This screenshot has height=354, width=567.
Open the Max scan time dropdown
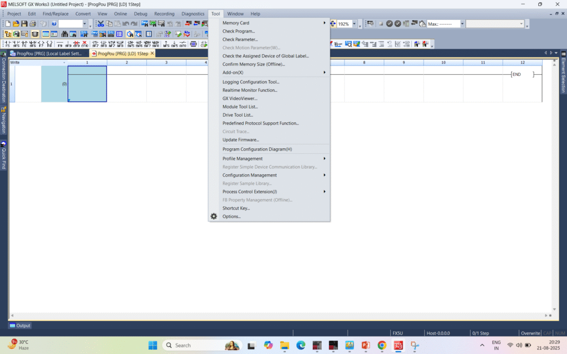tap(462, 24)
